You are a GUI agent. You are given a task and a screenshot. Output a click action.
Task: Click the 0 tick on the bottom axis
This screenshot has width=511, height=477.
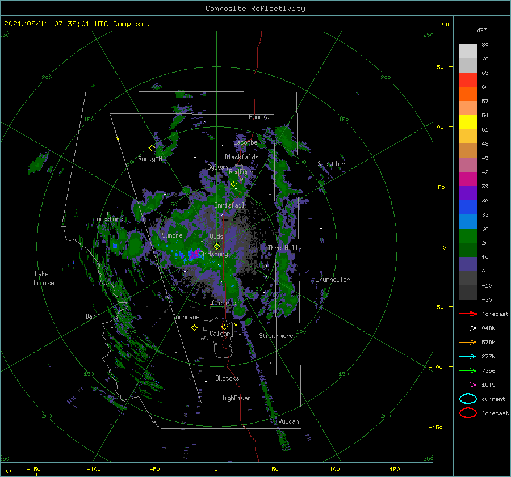(x=216, y=469)
